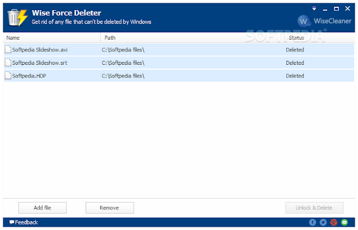Click the Add file button
Screen dimensions: 358x230
pyautogui.click(x=43, y=208)
